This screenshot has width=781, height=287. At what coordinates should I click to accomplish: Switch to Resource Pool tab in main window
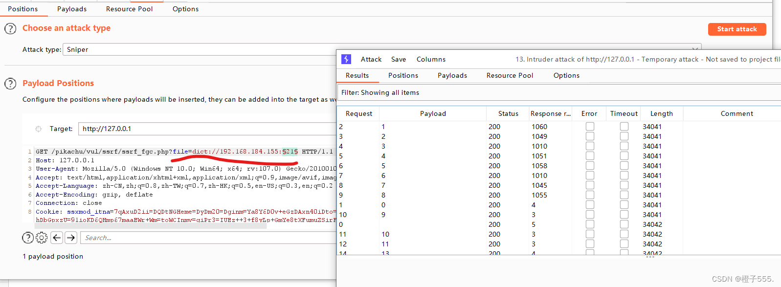tap(129, 9)
